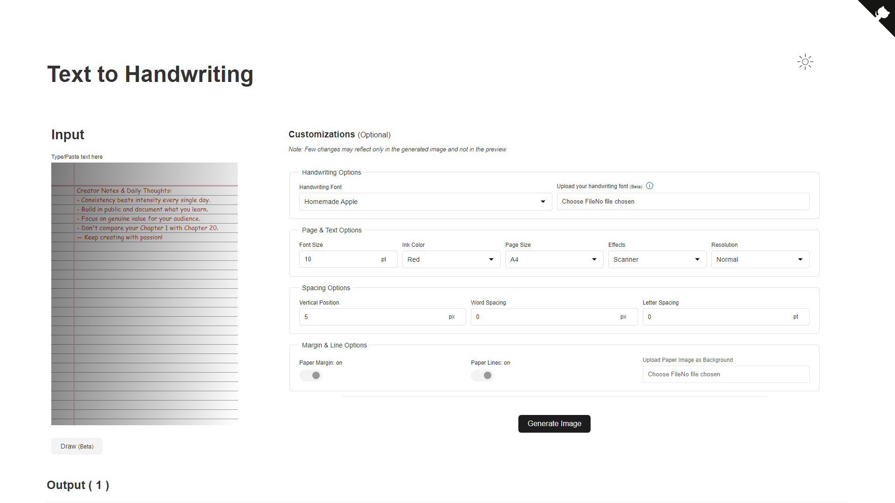This screenshot has width=895, height=503.
Task: Open the Handwriting Font dropdown
Action: coord(426,202)
